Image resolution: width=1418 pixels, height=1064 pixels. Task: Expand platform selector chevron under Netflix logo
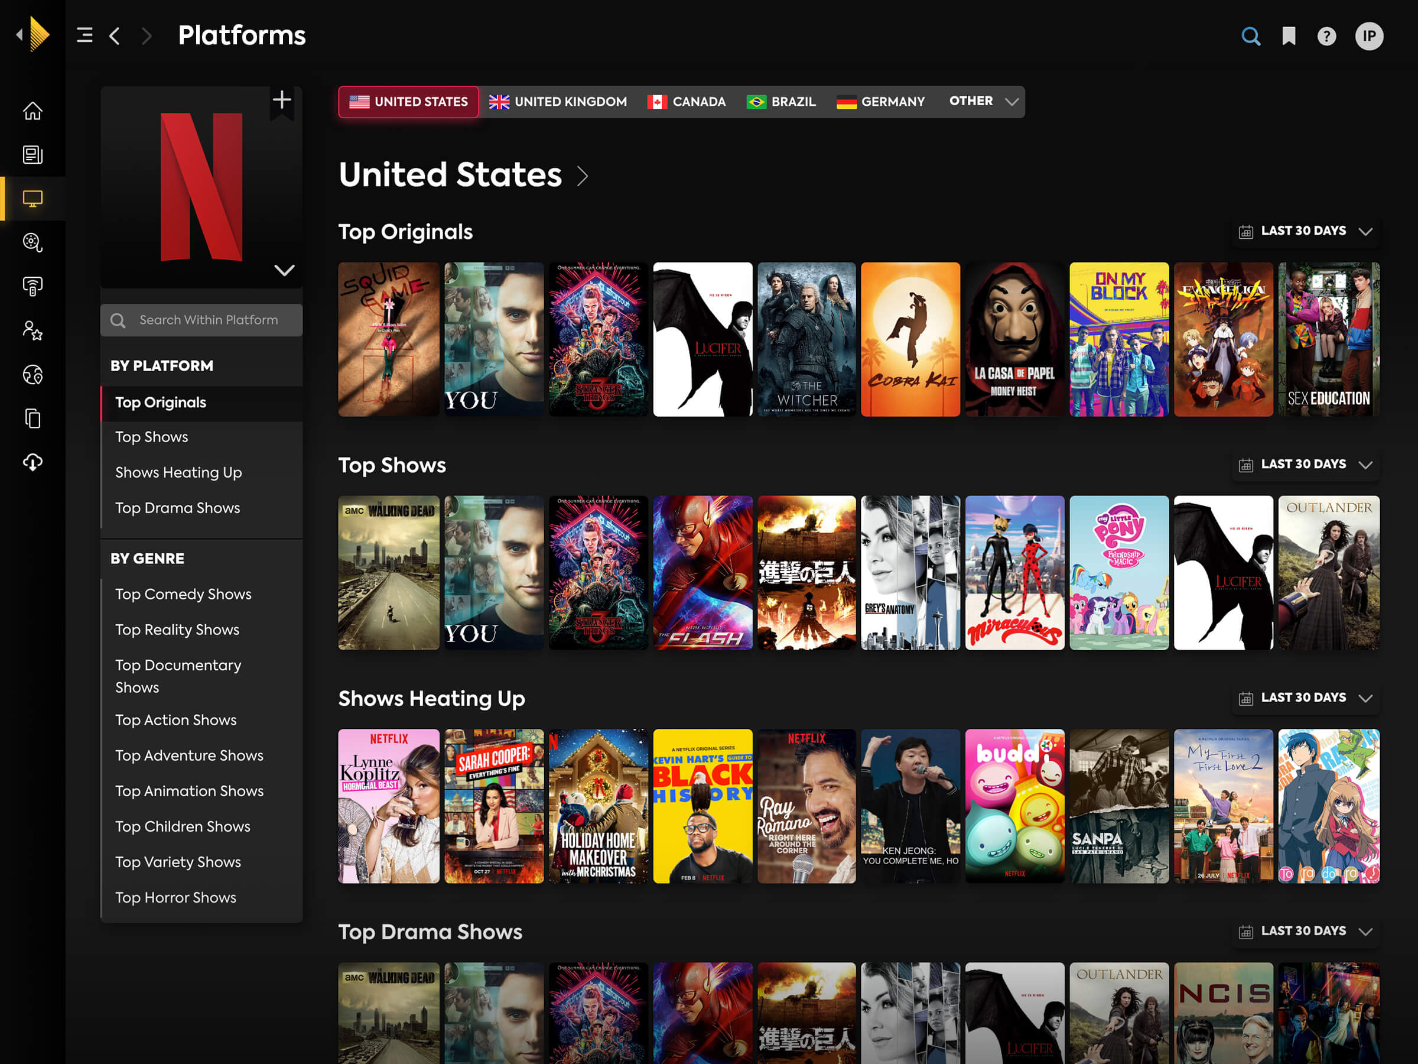click(x=284, y=270)
